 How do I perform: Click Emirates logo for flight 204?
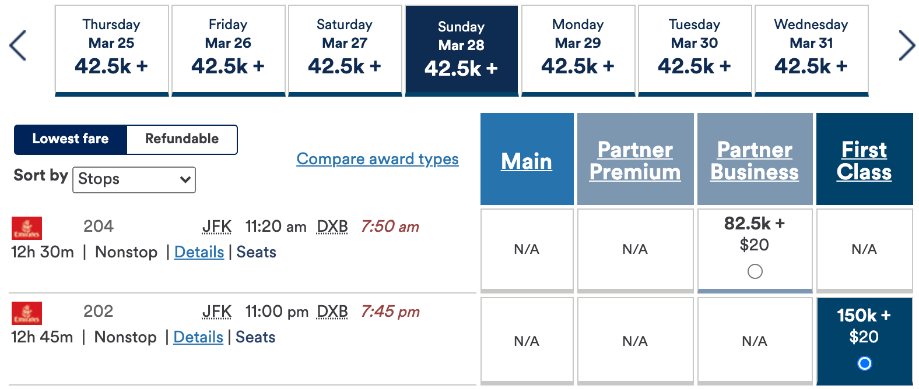point(27,228)
